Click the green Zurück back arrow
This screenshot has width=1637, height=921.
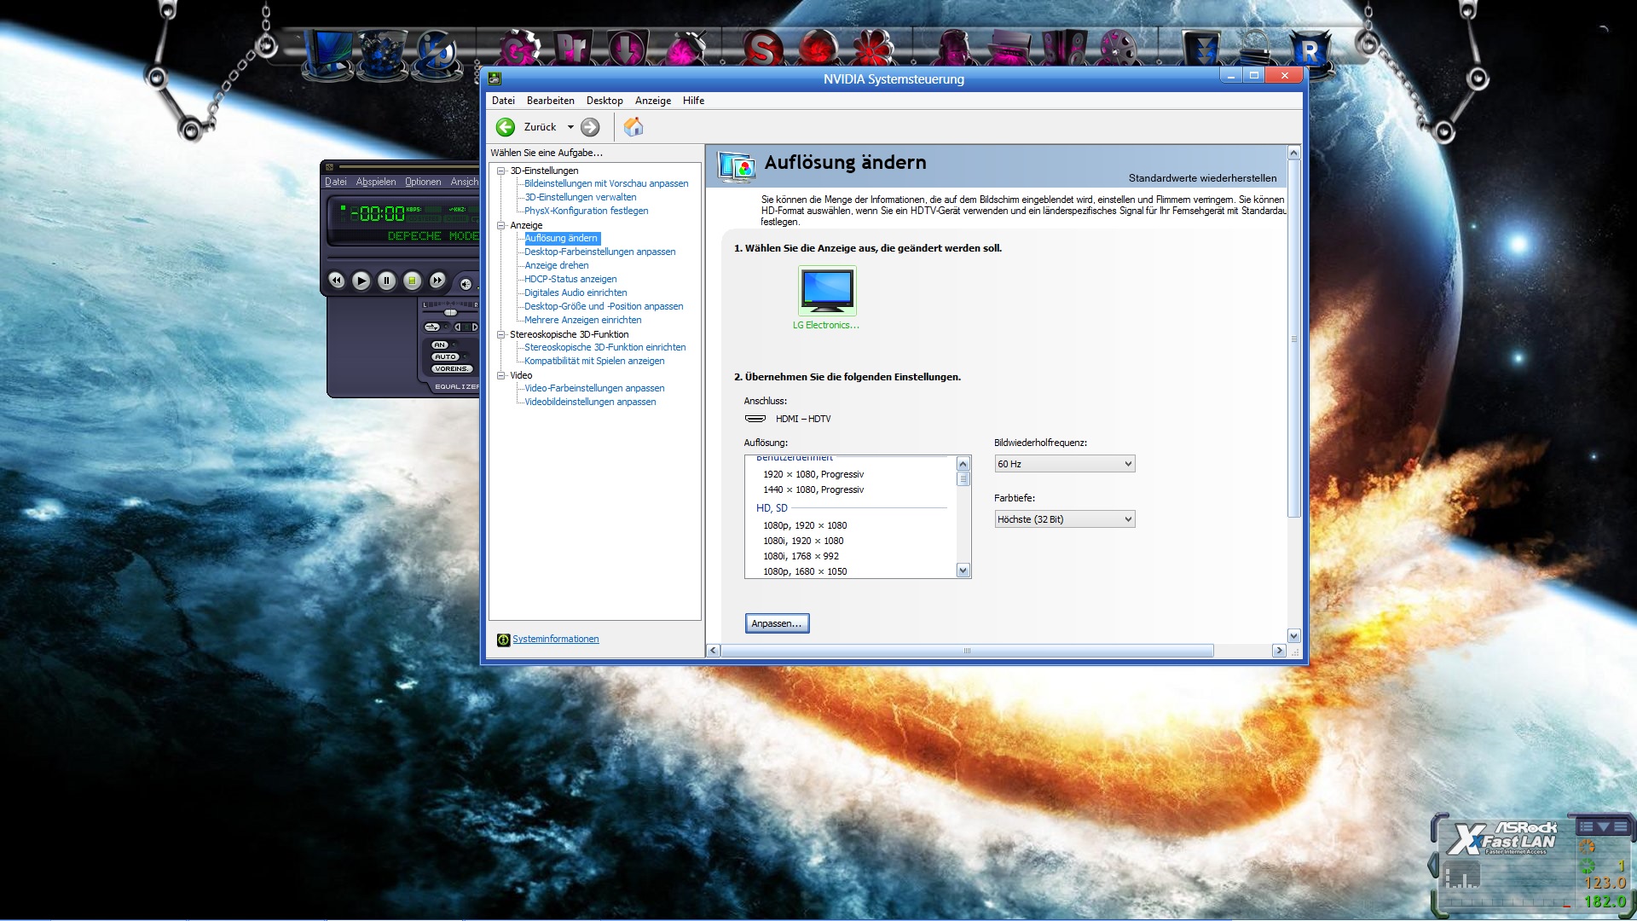506,127
